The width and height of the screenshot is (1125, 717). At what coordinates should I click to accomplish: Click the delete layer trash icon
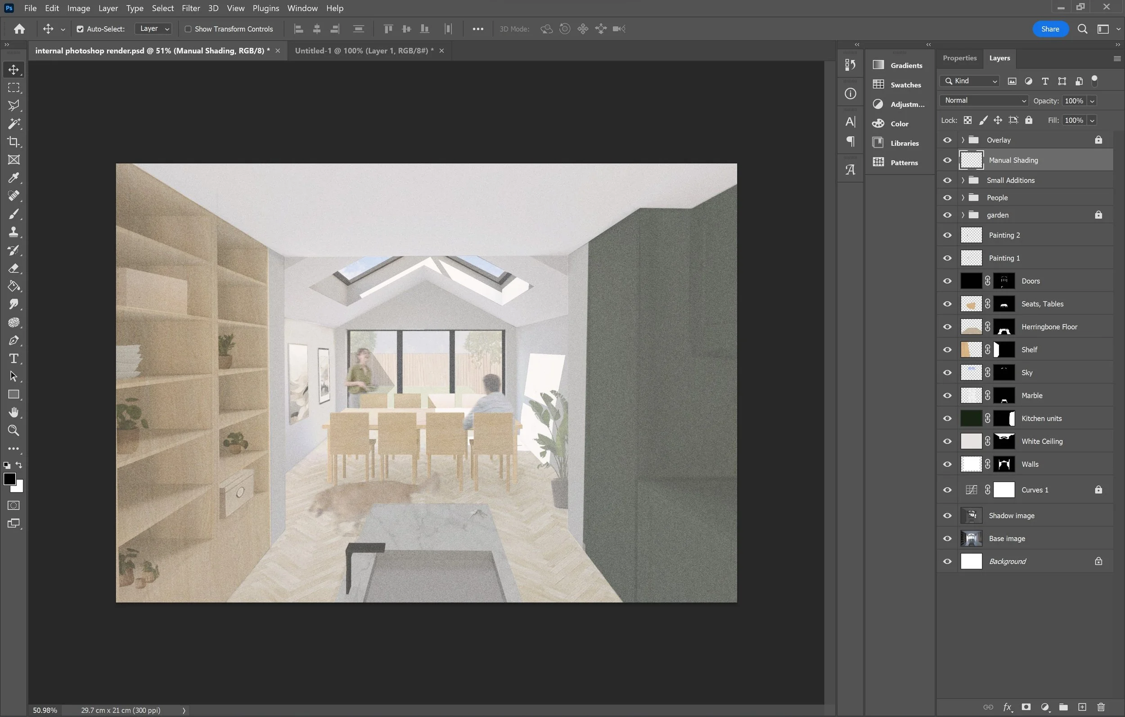(x=1101, y=707)
